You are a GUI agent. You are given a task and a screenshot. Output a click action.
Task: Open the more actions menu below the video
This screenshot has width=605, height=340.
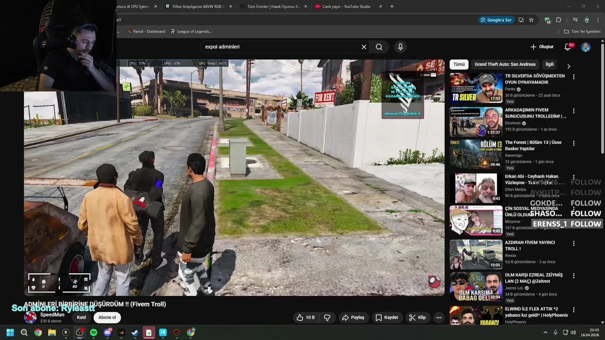tap(439, 317)
